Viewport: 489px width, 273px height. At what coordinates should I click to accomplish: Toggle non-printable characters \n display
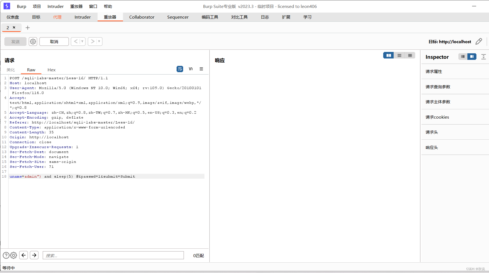[x=191, y=69]
